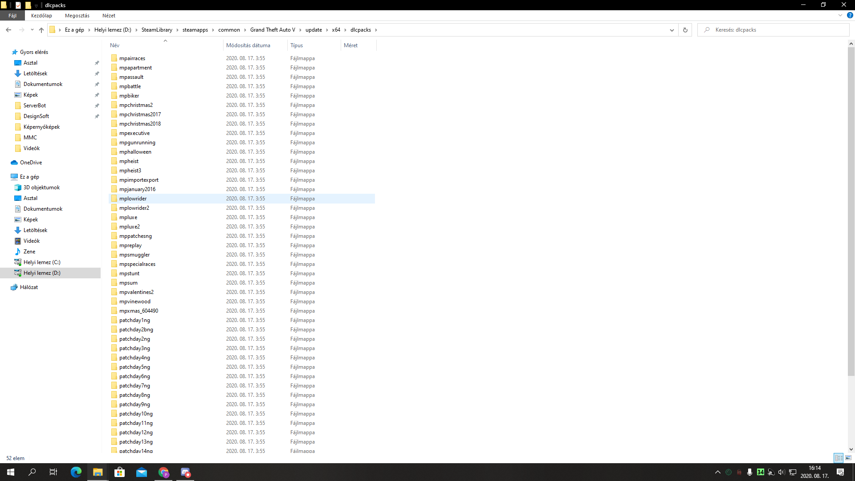Switch to the Nézet ribbon tab

coord(108,15)
